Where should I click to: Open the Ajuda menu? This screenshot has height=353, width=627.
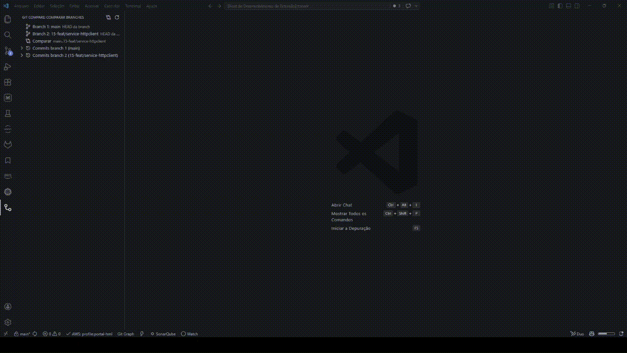[x=152, y=6]
